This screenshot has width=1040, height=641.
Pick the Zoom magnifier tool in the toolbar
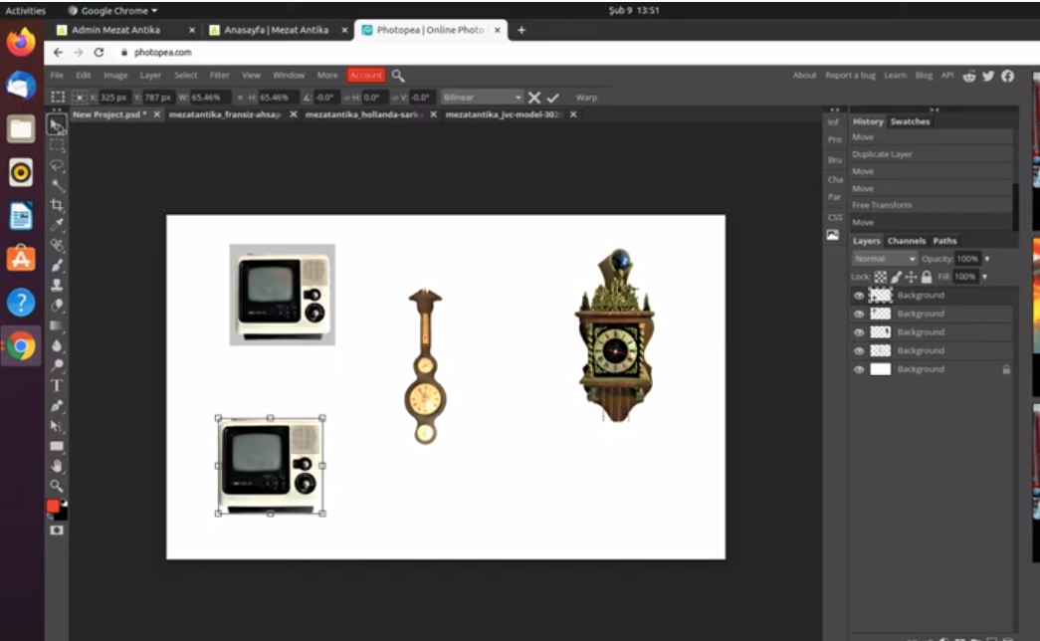(x=57, y=486)
